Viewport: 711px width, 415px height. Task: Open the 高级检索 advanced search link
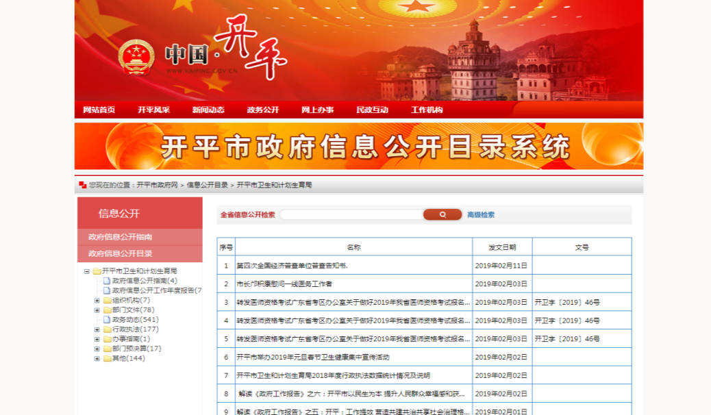point(481,214)
